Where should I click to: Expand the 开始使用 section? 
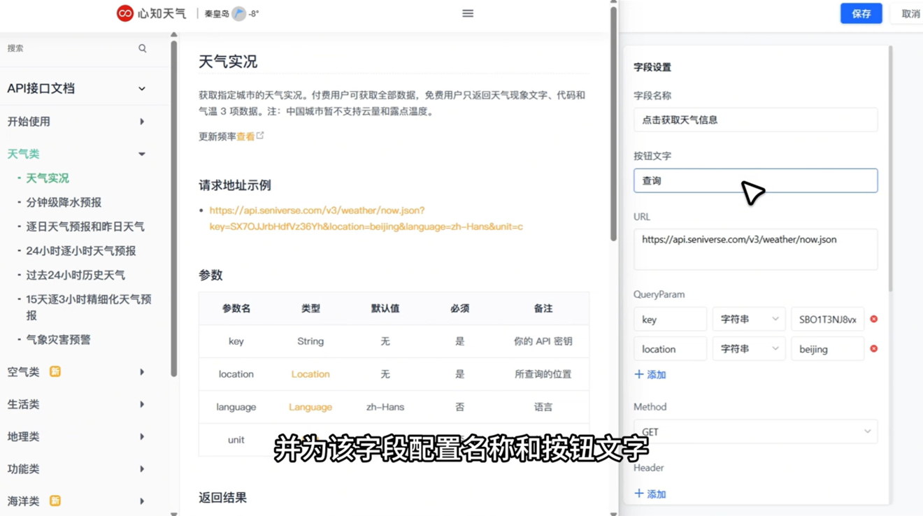(x=142, y=122)
